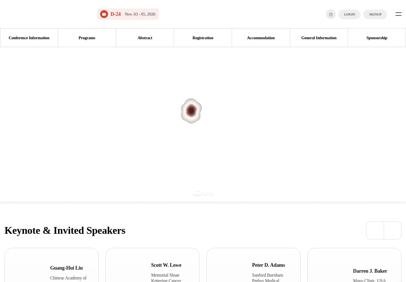Click the Keynote & Invited Speakers heading
Image resolution: width=406 pixels, height=282 pixels.
[65, 230]
